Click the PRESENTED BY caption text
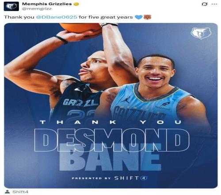 coord(91,178)
